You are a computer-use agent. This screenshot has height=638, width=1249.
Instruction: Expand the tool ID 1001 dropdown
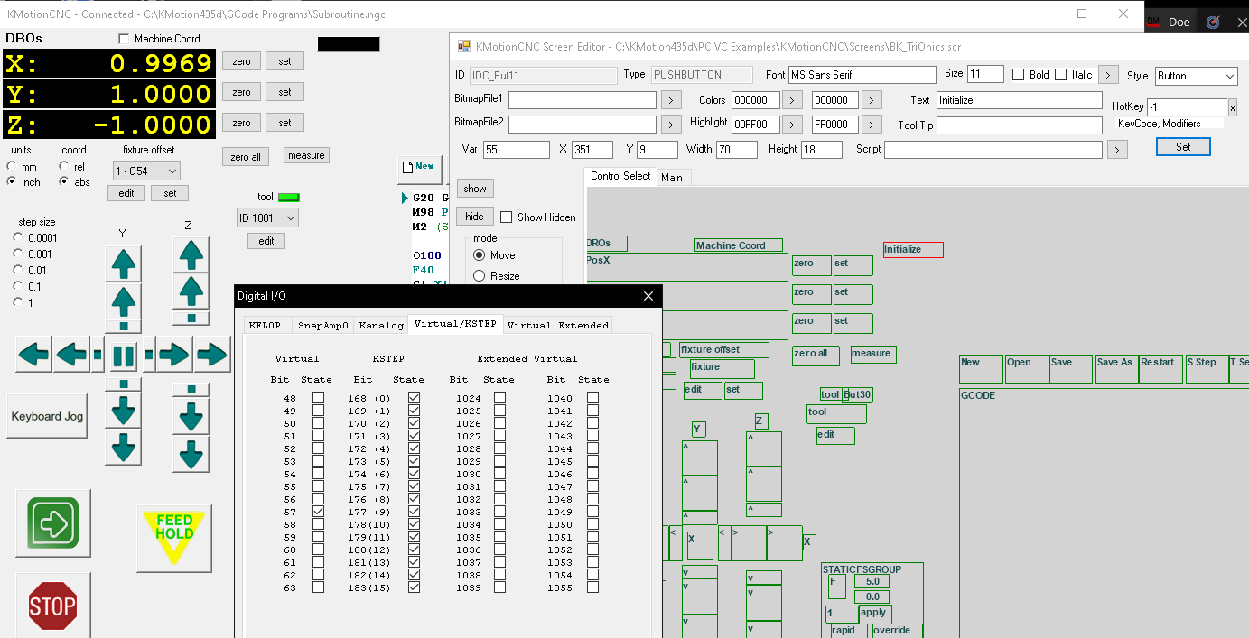[266, 218]
